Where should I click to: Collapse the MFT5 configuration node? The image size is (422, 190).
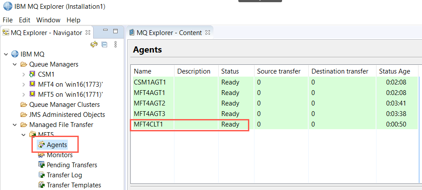pos(24,134)
